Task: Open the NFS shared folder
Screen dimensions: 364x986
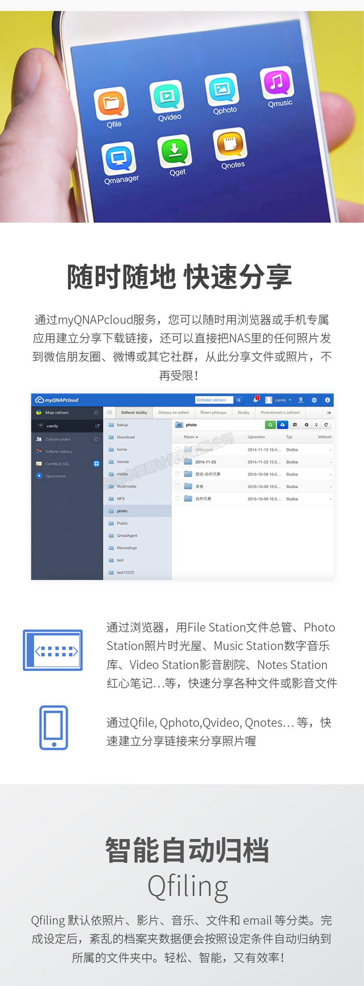Action: point(138,499)
